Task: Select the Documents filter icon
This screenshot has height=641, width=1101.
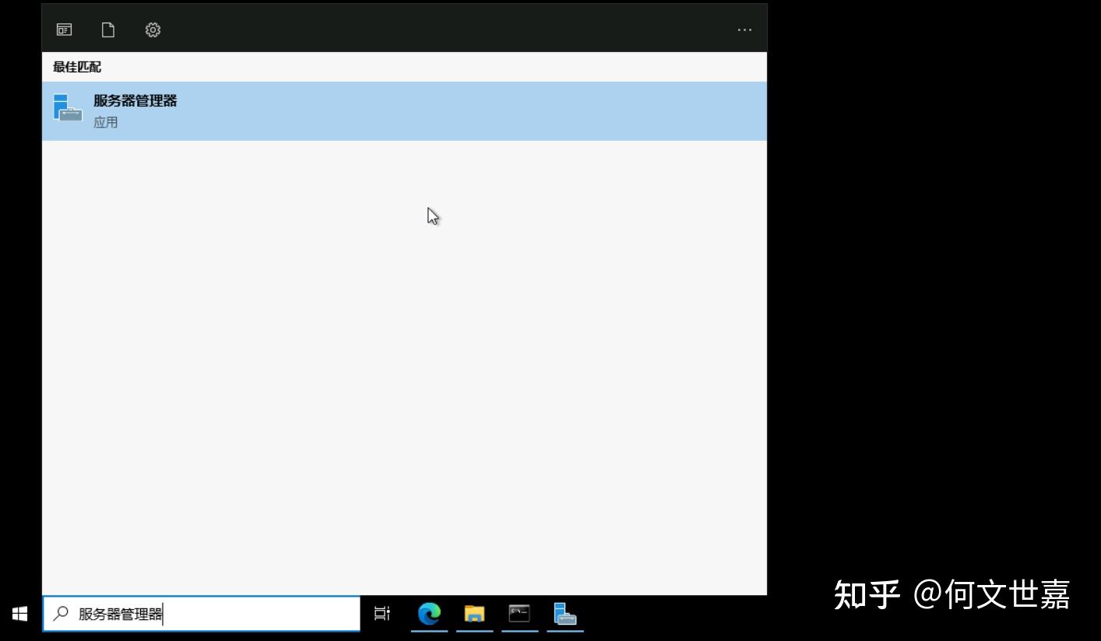Action: click(108, 30)
